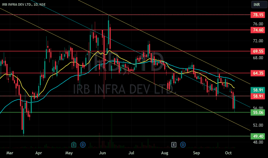
Task: Select the 74.60 red price label
Action: 258,30
